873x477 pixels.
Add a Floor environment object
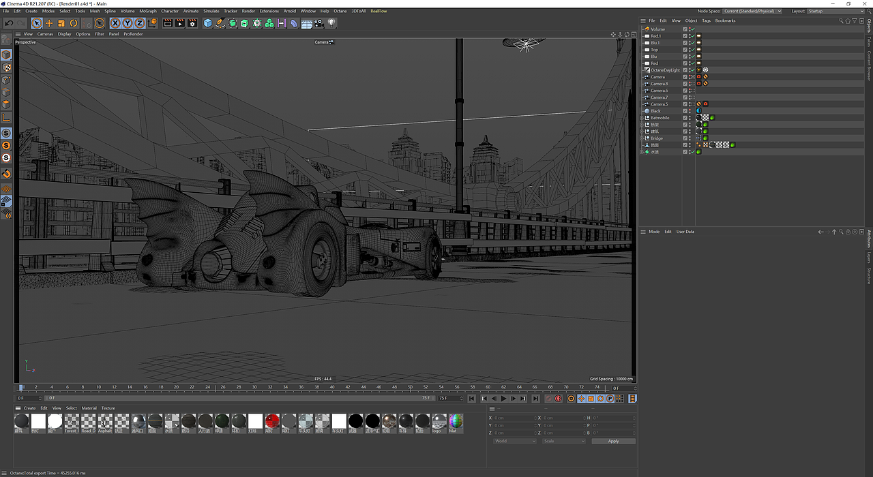click(x=306, y=23)
